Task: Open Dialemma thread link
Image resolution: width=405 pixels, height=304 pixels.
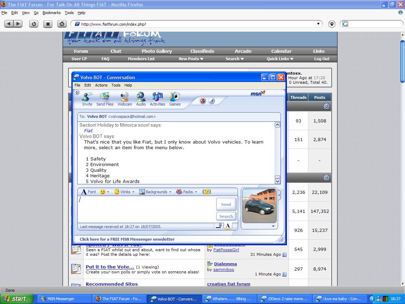Action: pyautogui.click(x=225, y=264)
